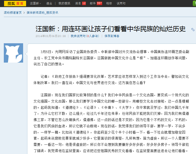The width and height of the screenshot is (196, 154).
Task: Click the 退出 logout link
Action: (x=49, y=3)
